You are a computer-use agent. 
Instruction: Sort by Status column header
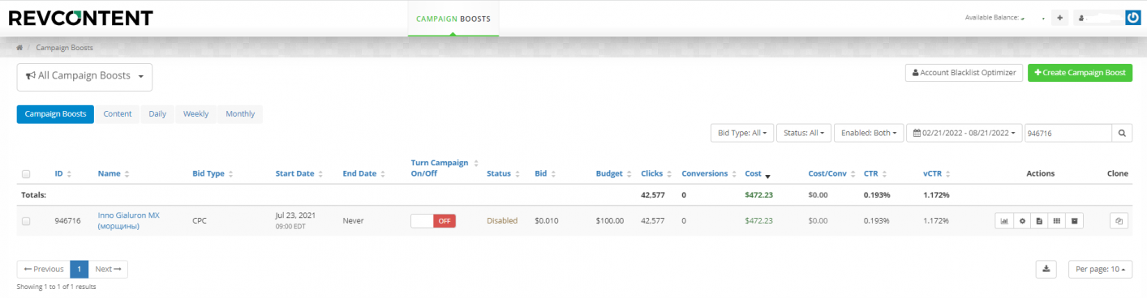503,173
